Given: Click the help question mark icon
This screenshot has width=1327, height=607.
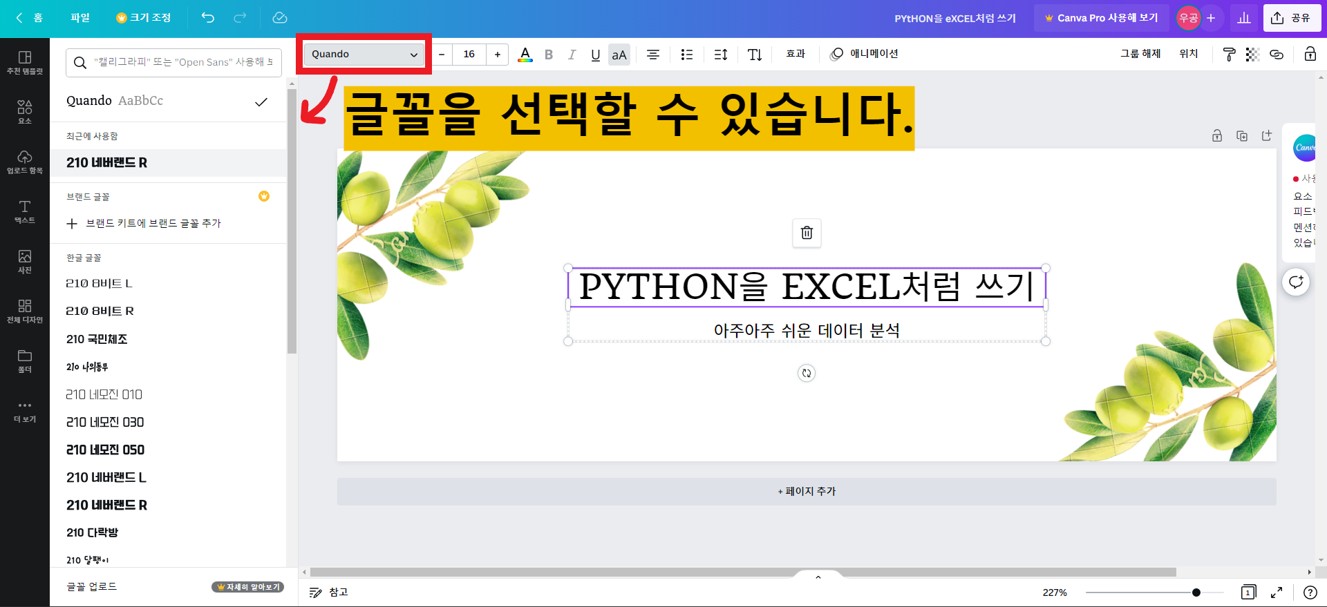Looking at the screenshot, I should 1310,592.
